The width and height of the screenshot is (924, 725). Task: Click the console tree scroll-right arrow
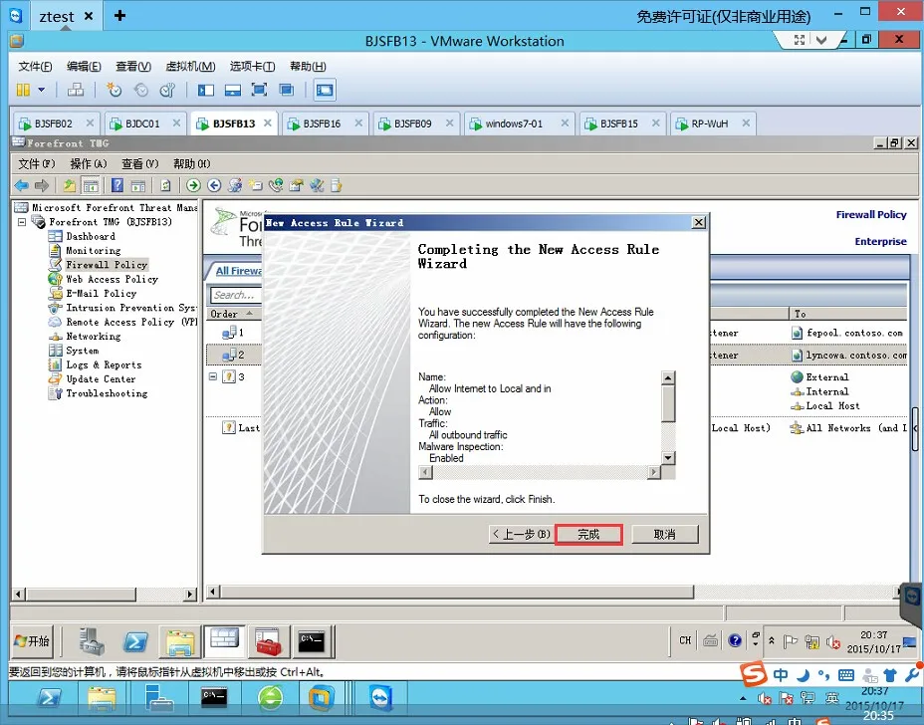point(190,595)
